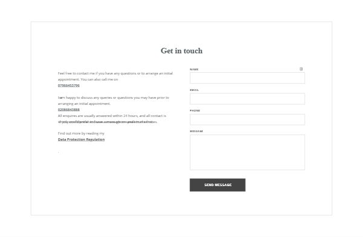Click the EMAIL field label

click(194, 90)
